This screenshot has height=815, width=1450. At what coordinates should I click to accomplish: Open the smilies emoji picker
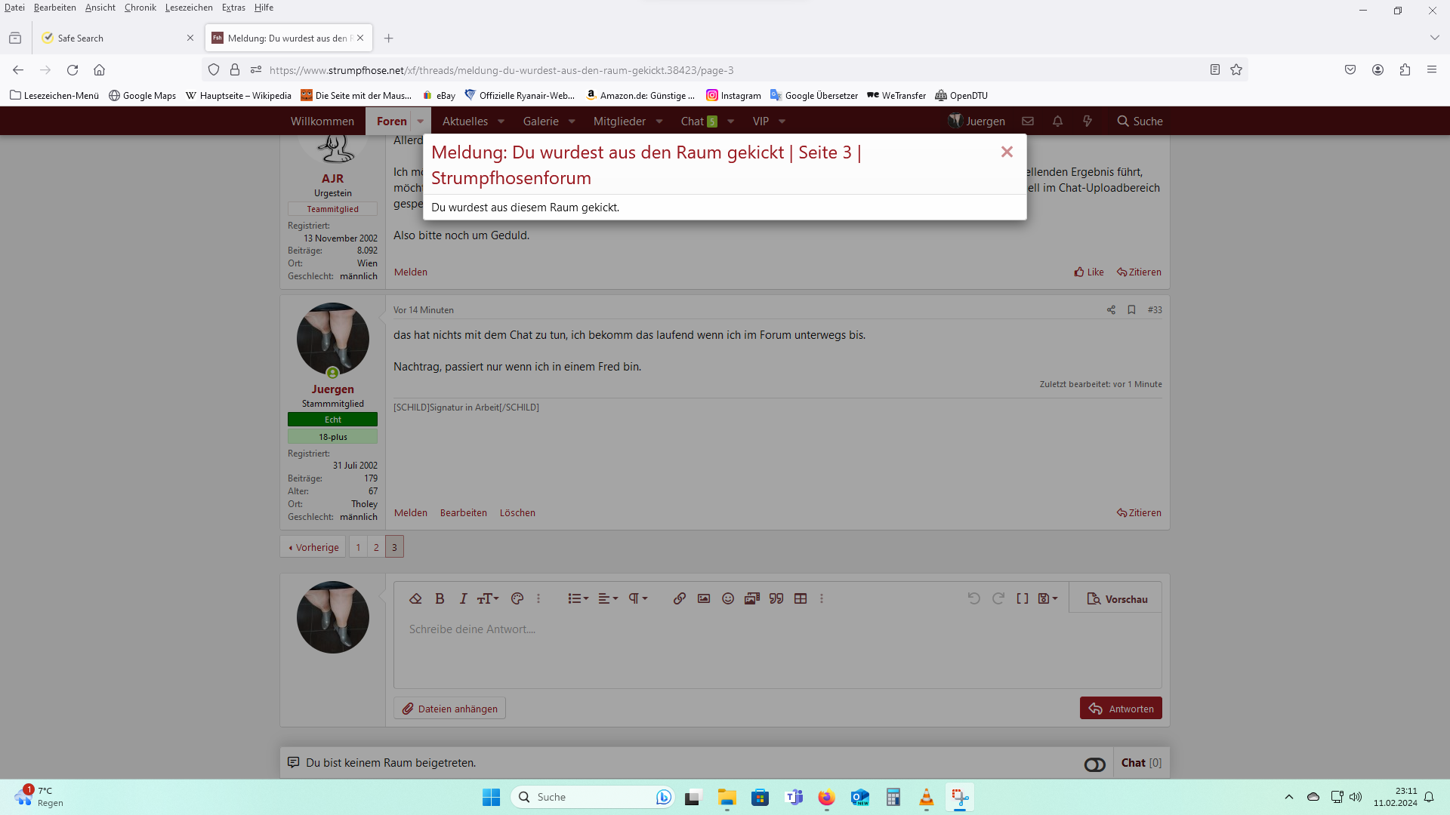(x=728, y=598)
